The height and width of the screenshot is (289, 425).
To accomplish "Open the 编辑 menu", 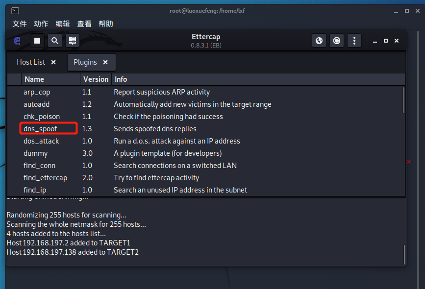I will pyautogui.click(x=63, y=24).
